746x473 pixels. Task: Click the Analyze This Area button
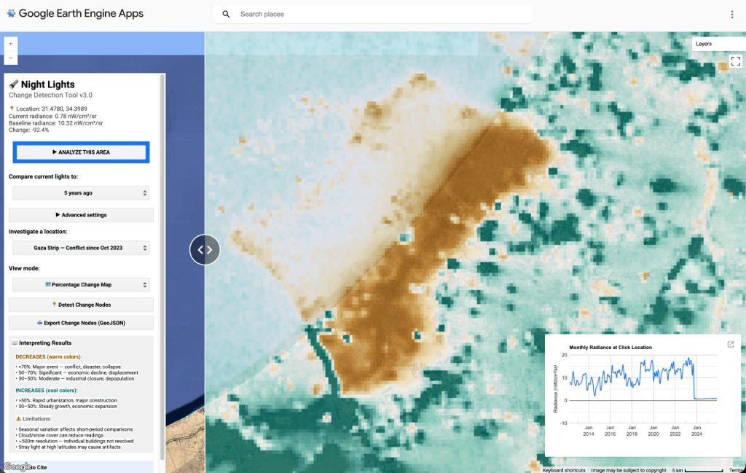(x=81, y=152)
